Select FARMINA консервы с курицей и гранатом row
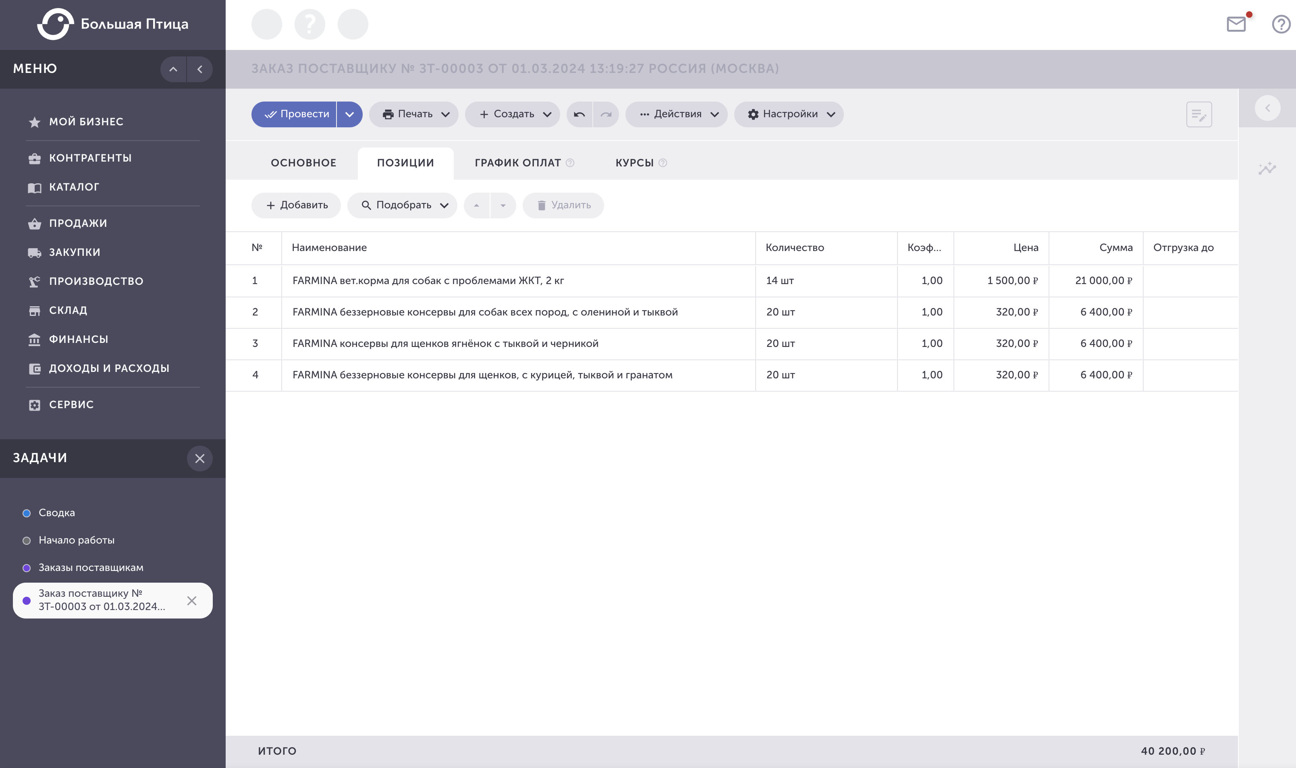Viewport: 1296px width, 768px height. [x=732, y=375]
